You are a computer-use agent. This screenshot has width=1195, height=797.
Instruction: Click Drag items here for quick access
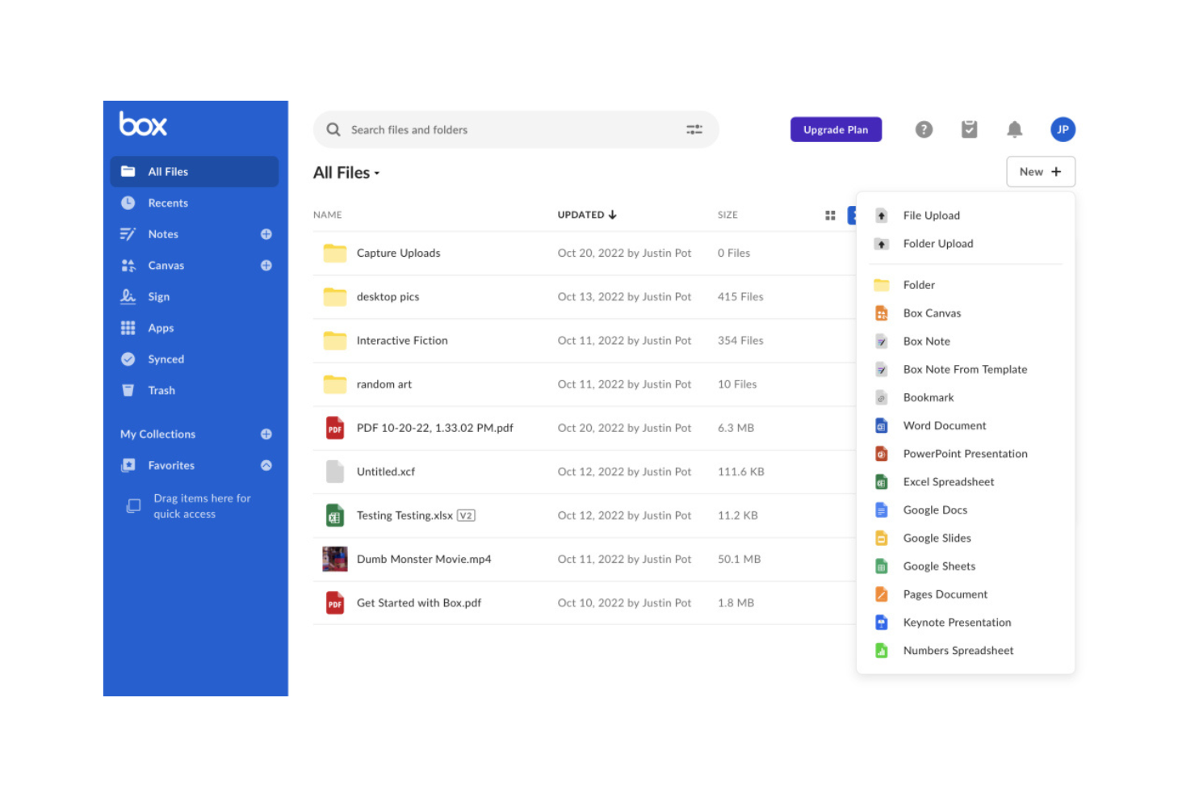pyautogui.click(x=202, y=506)
